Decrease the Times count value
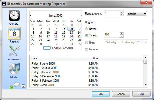 click(122, 36)
